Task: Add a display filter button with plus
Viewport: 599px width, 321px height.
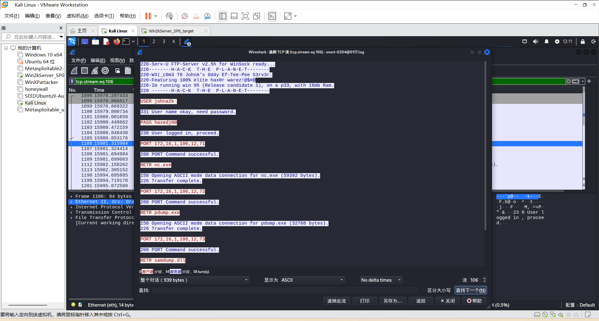Action: 589,81
